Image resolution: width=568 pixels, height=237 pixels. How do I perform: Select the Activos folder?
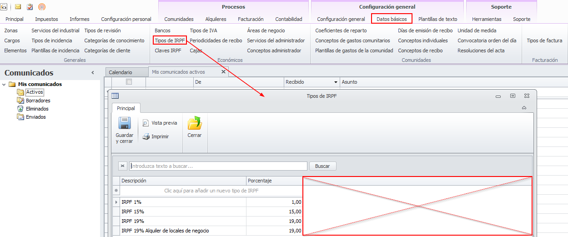pyautogui.click(x=35, y=92)
